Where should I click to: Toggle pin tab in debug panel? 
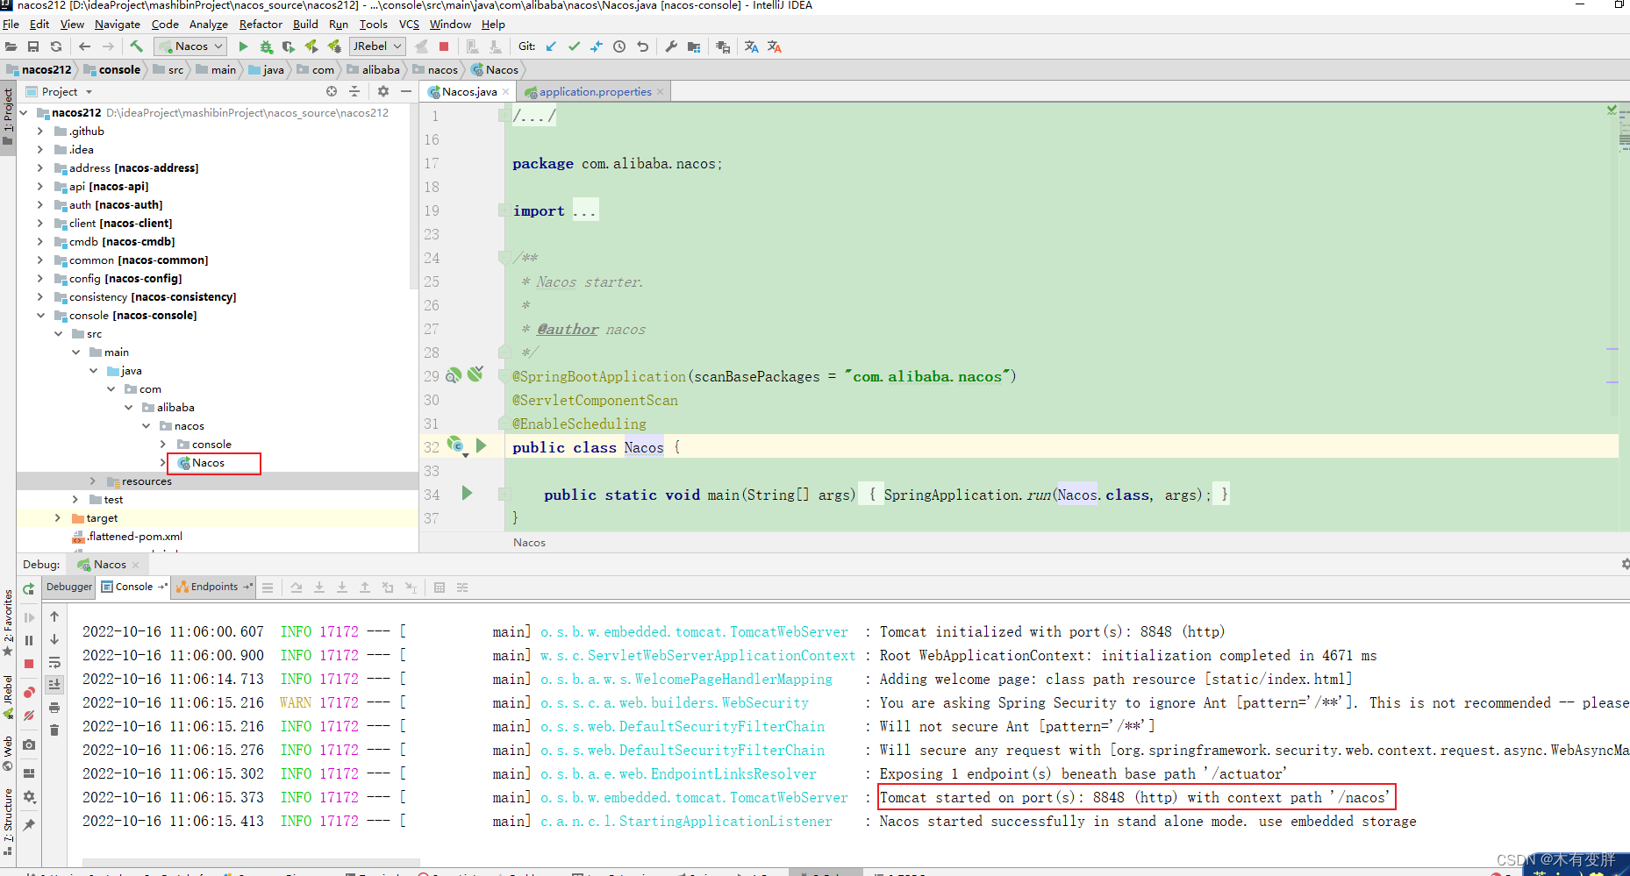pos(29,824)
